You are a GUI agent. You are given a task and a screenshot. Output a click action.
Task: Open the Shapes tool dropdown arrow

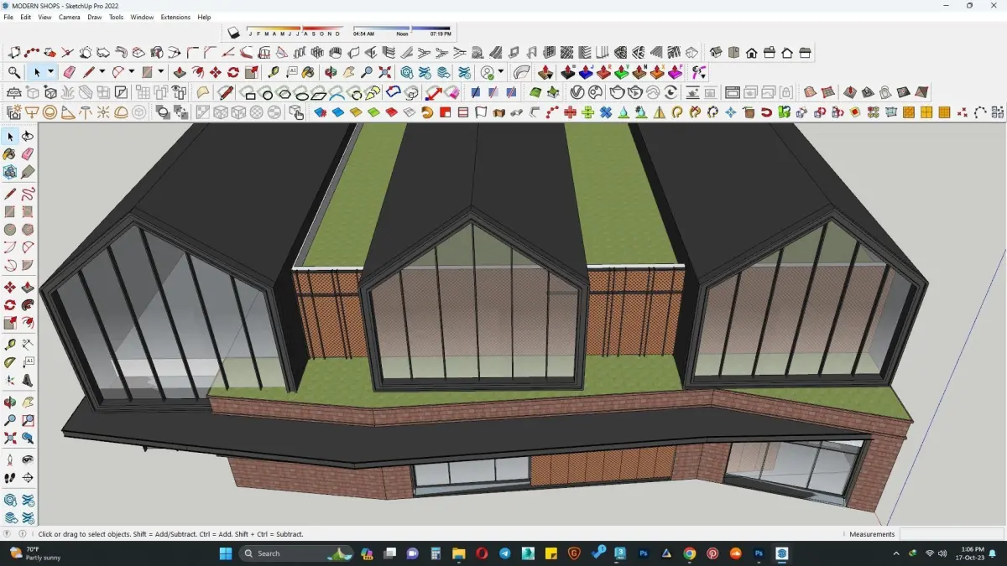pos(160,73)
